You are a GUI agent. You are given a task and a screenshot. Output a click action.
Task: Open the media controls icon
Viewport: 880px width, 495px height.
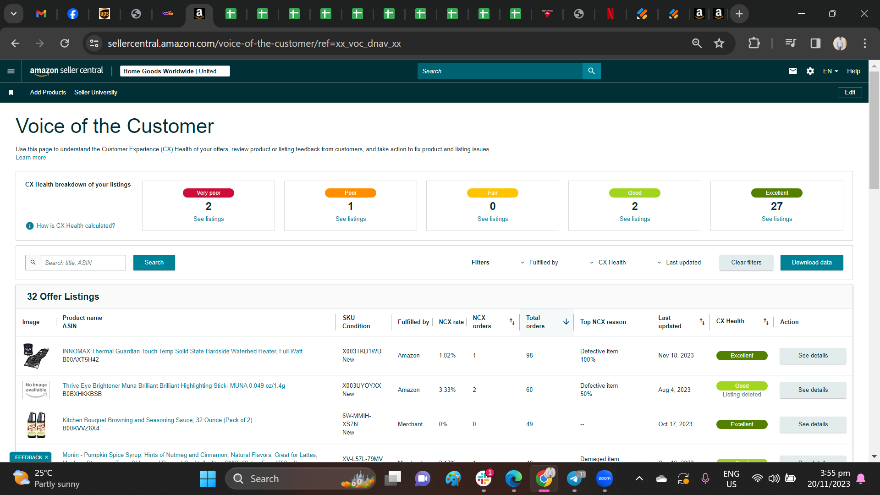click(x=791, y=43)
